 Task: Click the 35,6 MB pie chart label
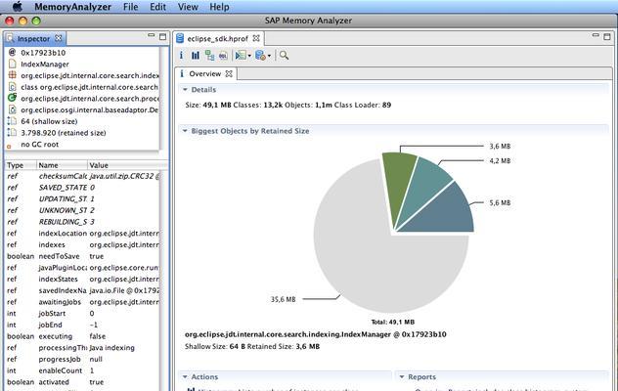click(283, 299)
